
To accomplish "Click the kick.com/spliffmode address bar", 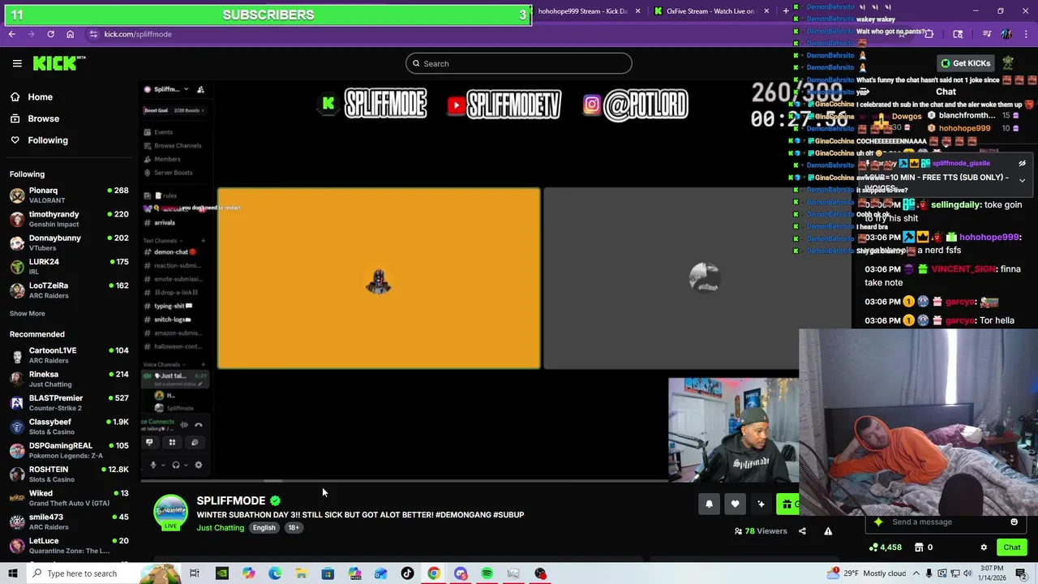I will coord(138,34).
